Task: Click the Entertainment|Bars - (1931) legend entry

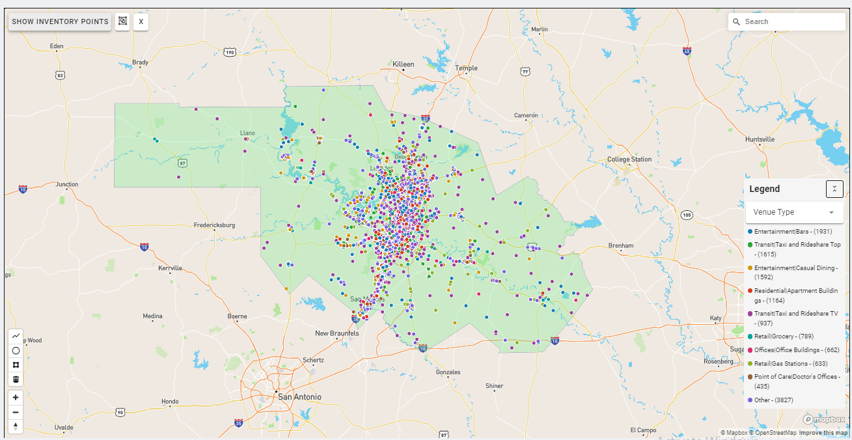Action: pyautogui.click(x=793, y=232)
